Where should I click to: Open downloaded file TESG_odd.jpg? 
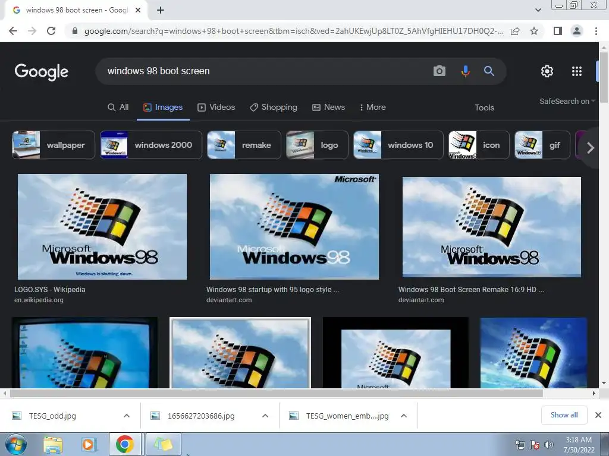pos(52,416)
